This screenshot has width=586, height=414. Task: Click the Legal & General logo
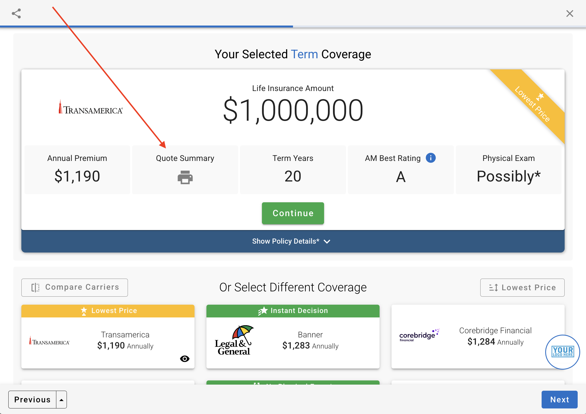[x=234, y=340]
